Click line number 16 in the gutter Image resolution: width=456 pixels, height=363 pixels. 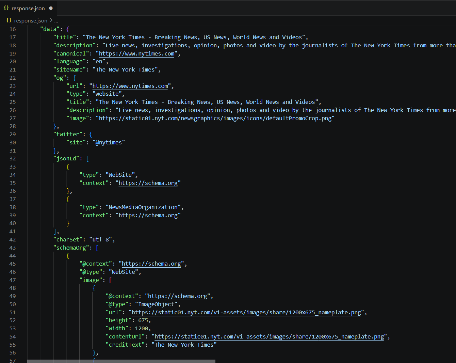(x=13, y=29)
